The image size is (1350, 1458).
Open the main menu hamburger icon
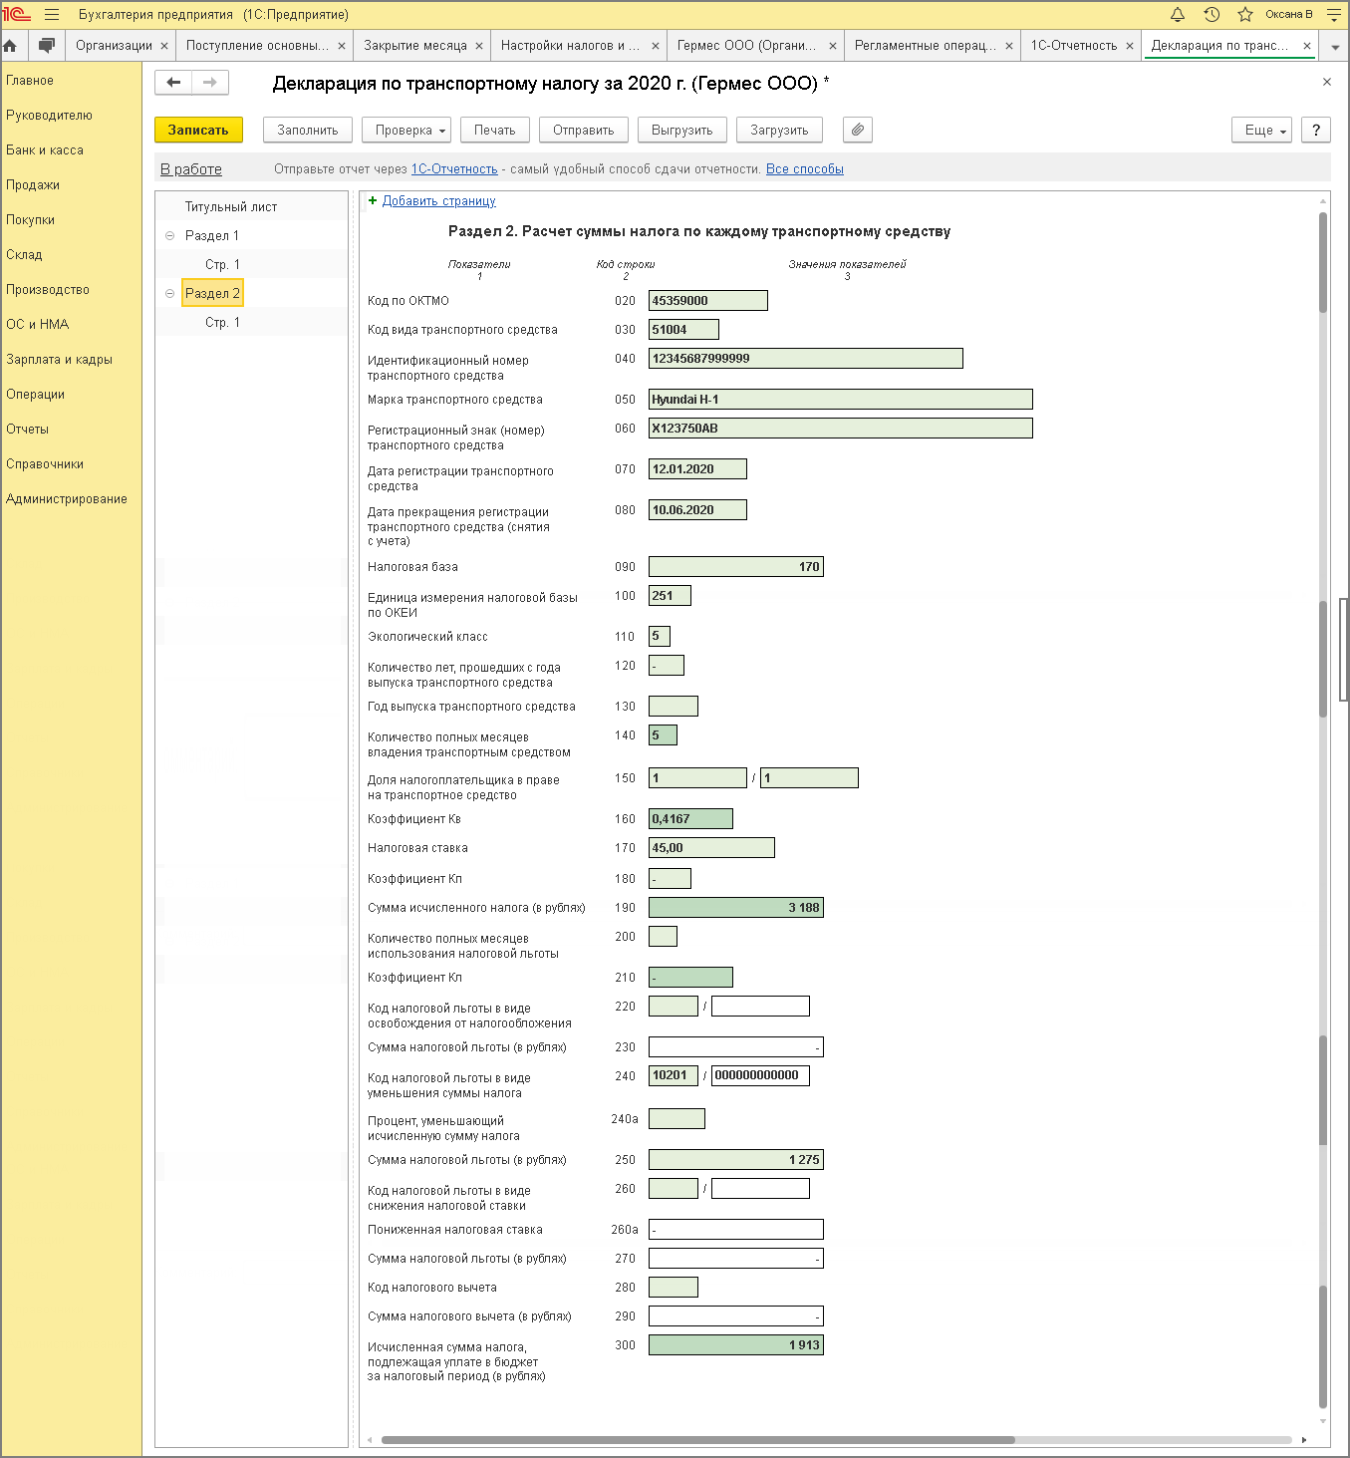pos(52,15)
